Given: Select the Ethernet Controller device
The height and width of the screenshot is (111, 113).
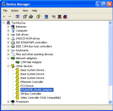Looking at the screenshot, I should click(x=32, y=82).
